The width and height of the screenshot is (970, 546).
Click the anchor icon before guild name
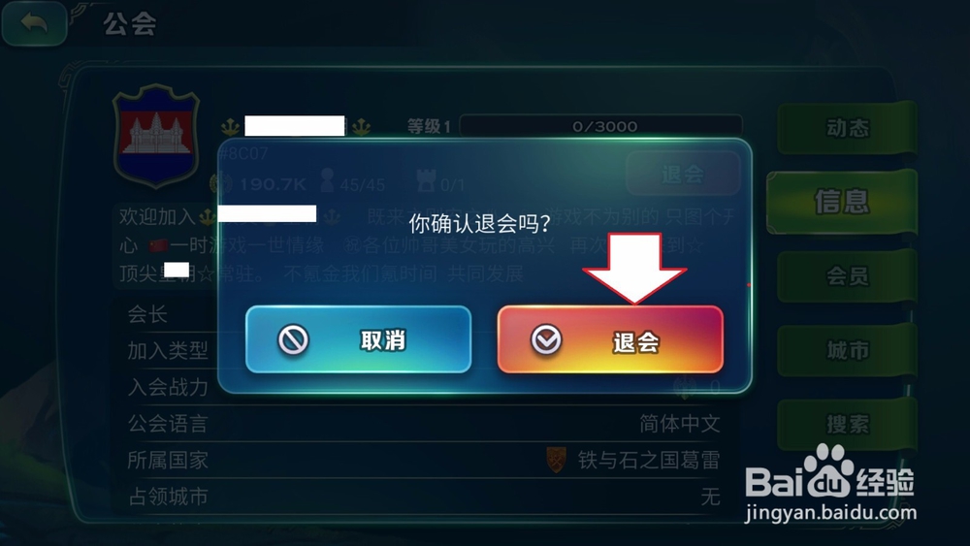click(x=230, y=127)
